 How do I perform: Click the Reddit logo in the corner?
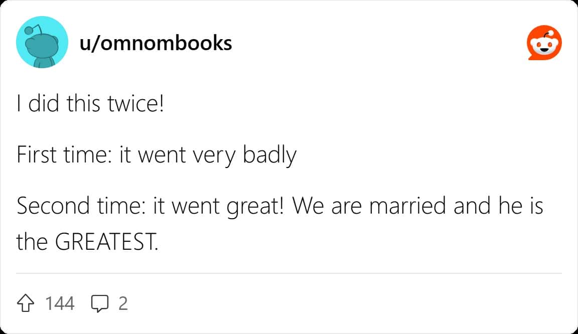tap(544, 44)
